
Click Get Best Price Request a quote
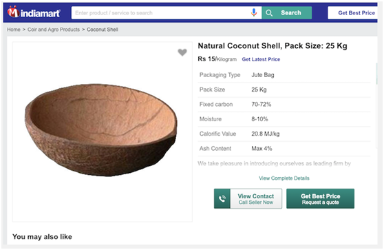(x=320, y=198)
